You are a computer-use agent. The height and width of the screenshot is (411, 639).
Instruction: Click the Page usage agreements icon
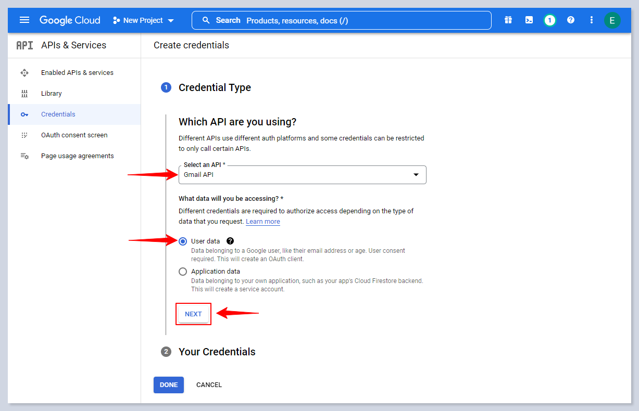(x=24, y=156)
